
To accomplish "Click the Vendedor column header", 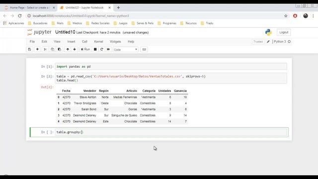I will coord(89,91).
